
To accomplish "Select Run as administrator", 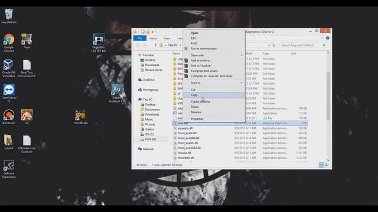I will coord(214,48).
